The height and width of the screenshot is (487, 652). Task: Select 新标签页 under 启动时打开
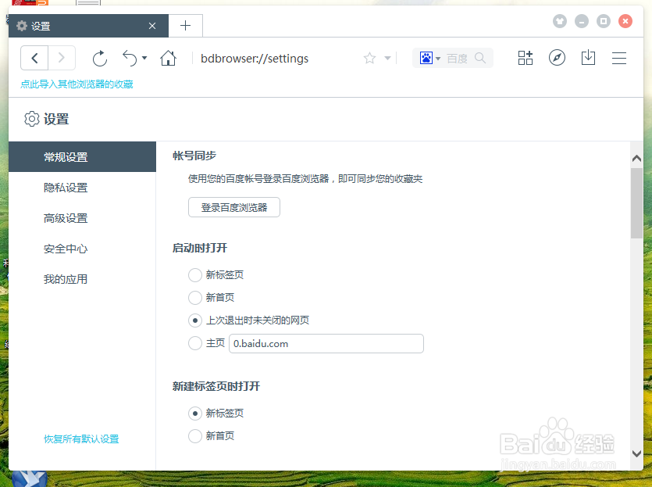click(195, 274)
